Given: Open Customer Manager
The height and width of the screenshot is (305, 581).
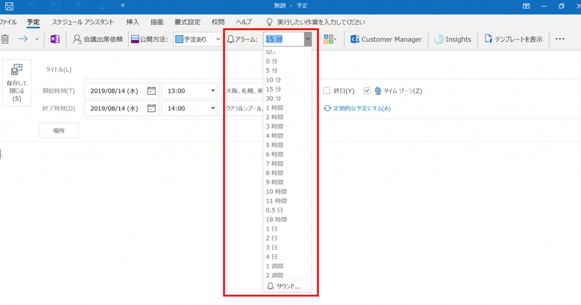Looking at the screenshot, I should [x=386, y=39].
